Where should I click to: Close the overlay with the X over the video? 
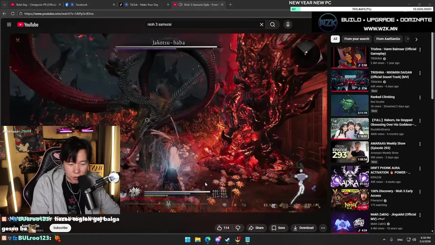pyautogui.click(x=18, y=40)
